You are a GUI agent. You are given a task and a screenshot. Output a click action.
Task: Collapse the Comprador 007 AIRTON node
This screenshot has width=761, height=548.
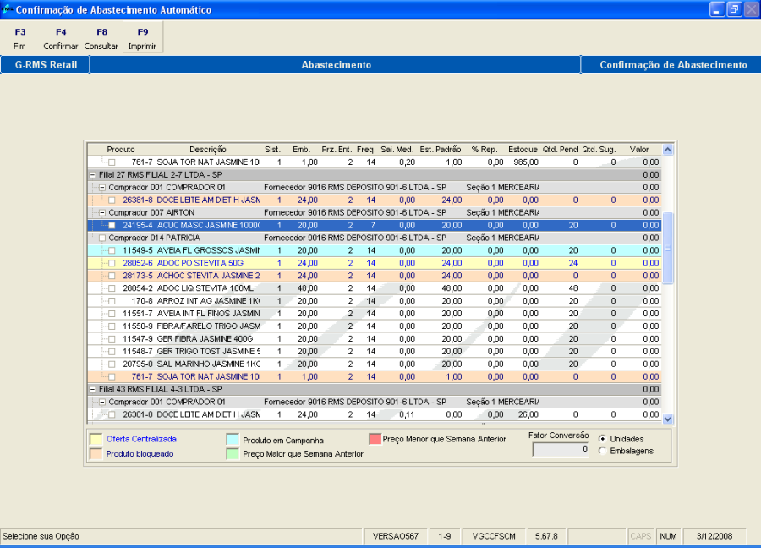pos(102,212)
